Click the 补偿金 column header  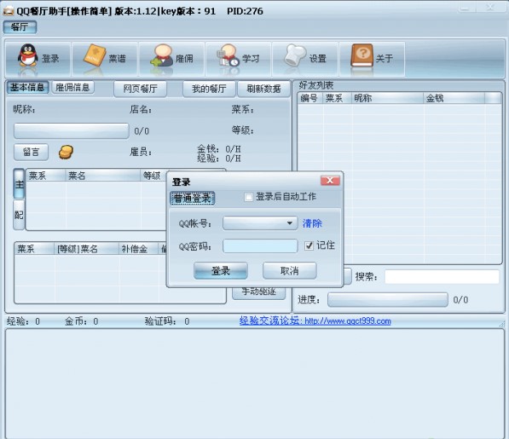[x=139, y=249]
